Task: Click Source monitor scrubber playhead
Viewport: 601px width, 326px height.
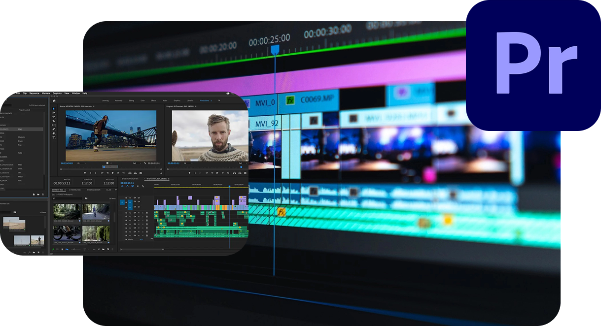Action: click(104, 166)
